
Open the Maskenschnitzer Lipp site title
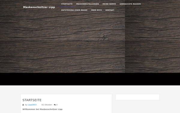point(39,7)
